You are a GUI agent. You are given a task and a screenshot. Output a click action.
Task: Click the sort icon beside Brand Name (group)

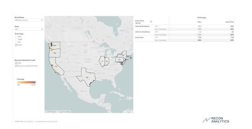point(151,22)
